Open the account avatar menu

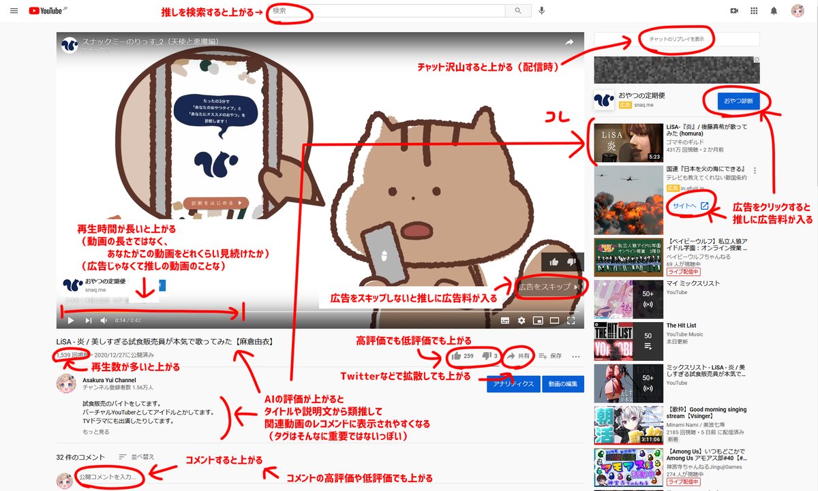coord(797,11)
